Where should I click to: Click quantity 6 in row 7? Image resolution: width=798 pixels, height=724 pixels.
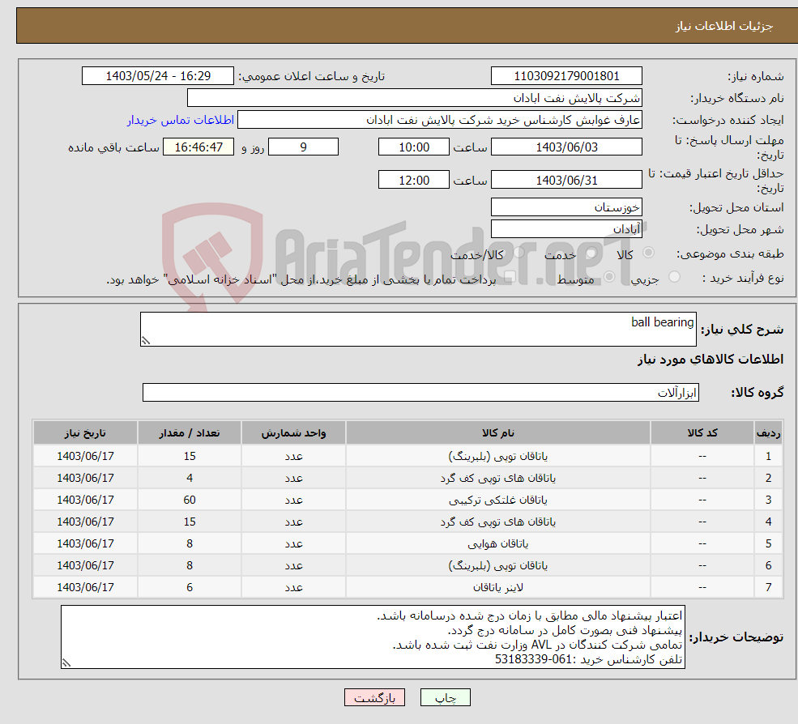(x=190, y=587)
